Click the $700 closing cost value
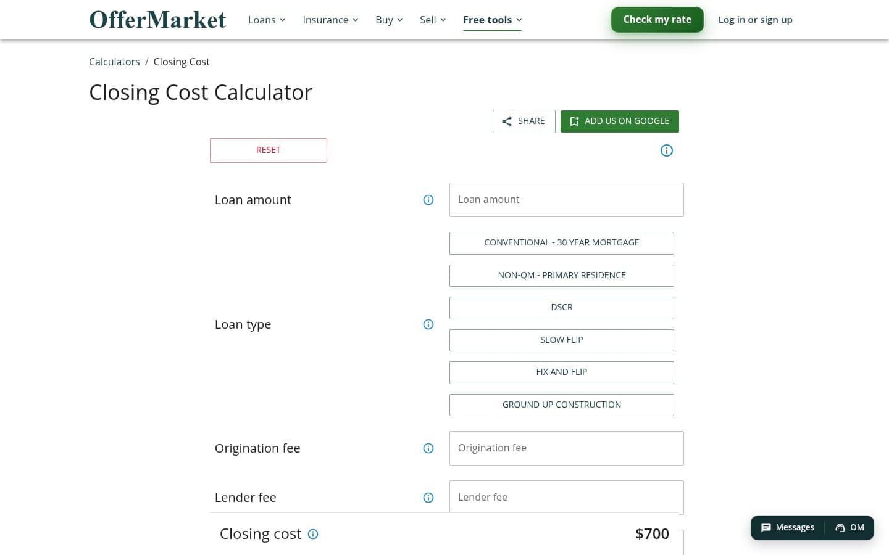Screen dimensions: 889x555 (x=652, y=534)
